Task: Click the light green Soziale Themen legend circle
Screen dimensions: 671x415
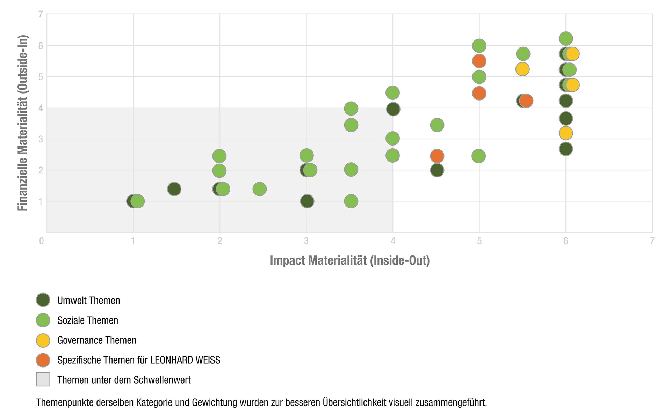Action: click(43, 320)
